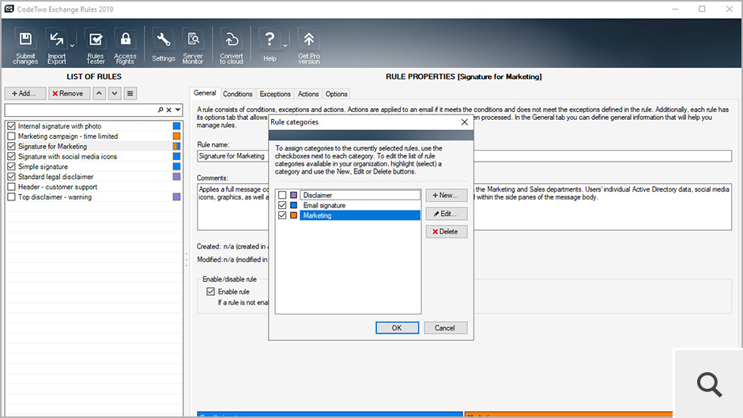Toggle Standard legal disclaimer checkbox

(11, 177)
